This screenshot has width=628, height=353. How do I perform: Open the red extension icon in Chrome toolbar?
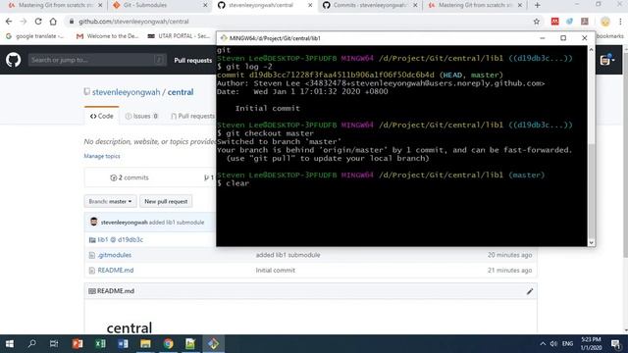554,22
